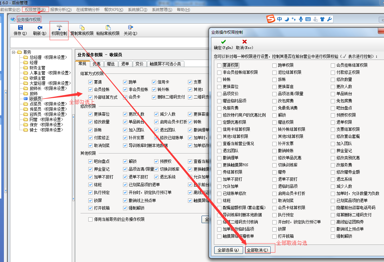
Task: Select 收银员 in the role tree
Action: point(35,99)
